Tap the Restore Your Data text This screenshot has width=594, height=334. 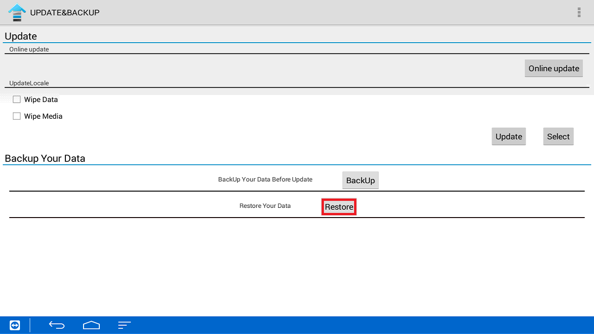tap(265, 206)
